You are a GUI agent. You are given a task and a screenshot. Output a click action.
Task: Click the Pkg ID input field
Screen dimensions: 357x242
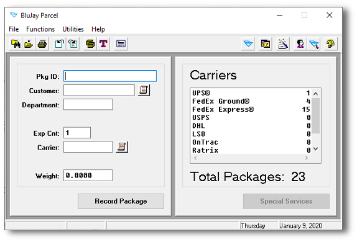110,76
